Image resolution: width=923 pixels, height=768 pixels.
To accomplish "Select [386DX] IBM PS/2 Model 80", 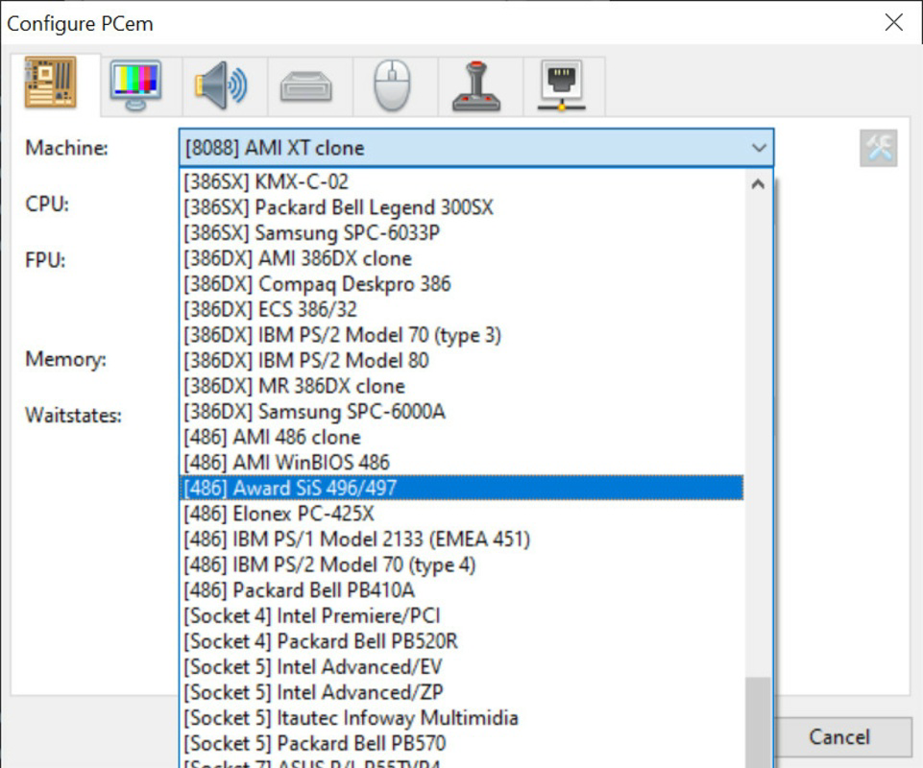I will tap(461, 360).
